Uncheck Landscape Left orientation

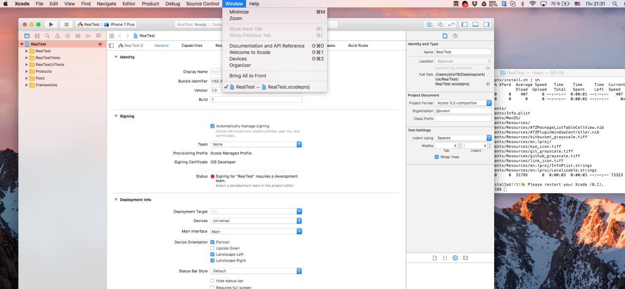click(212, 254)
